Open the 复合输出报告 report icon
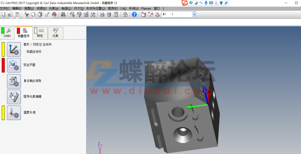 pos(14,81)
